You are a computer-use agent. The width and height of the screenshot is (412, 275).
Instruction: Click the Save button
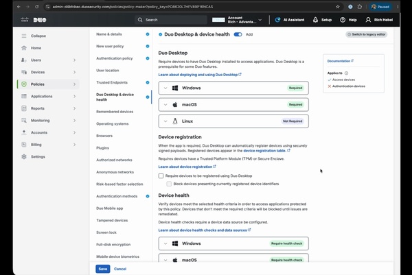point(103,269)
